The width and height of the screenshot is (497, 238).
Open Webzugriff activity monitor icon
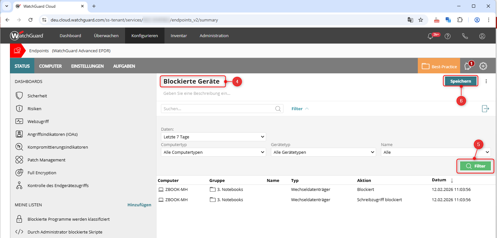pos(19,121)
